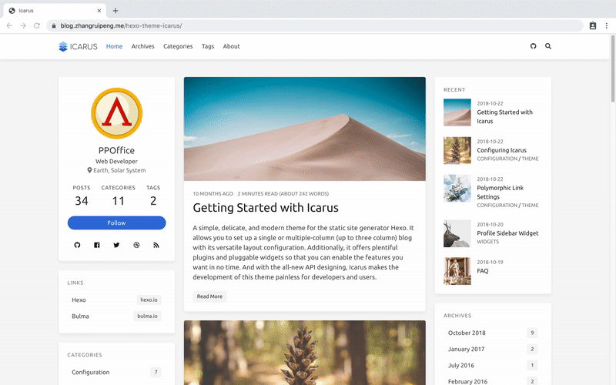Go to the Home nav item

114,46
